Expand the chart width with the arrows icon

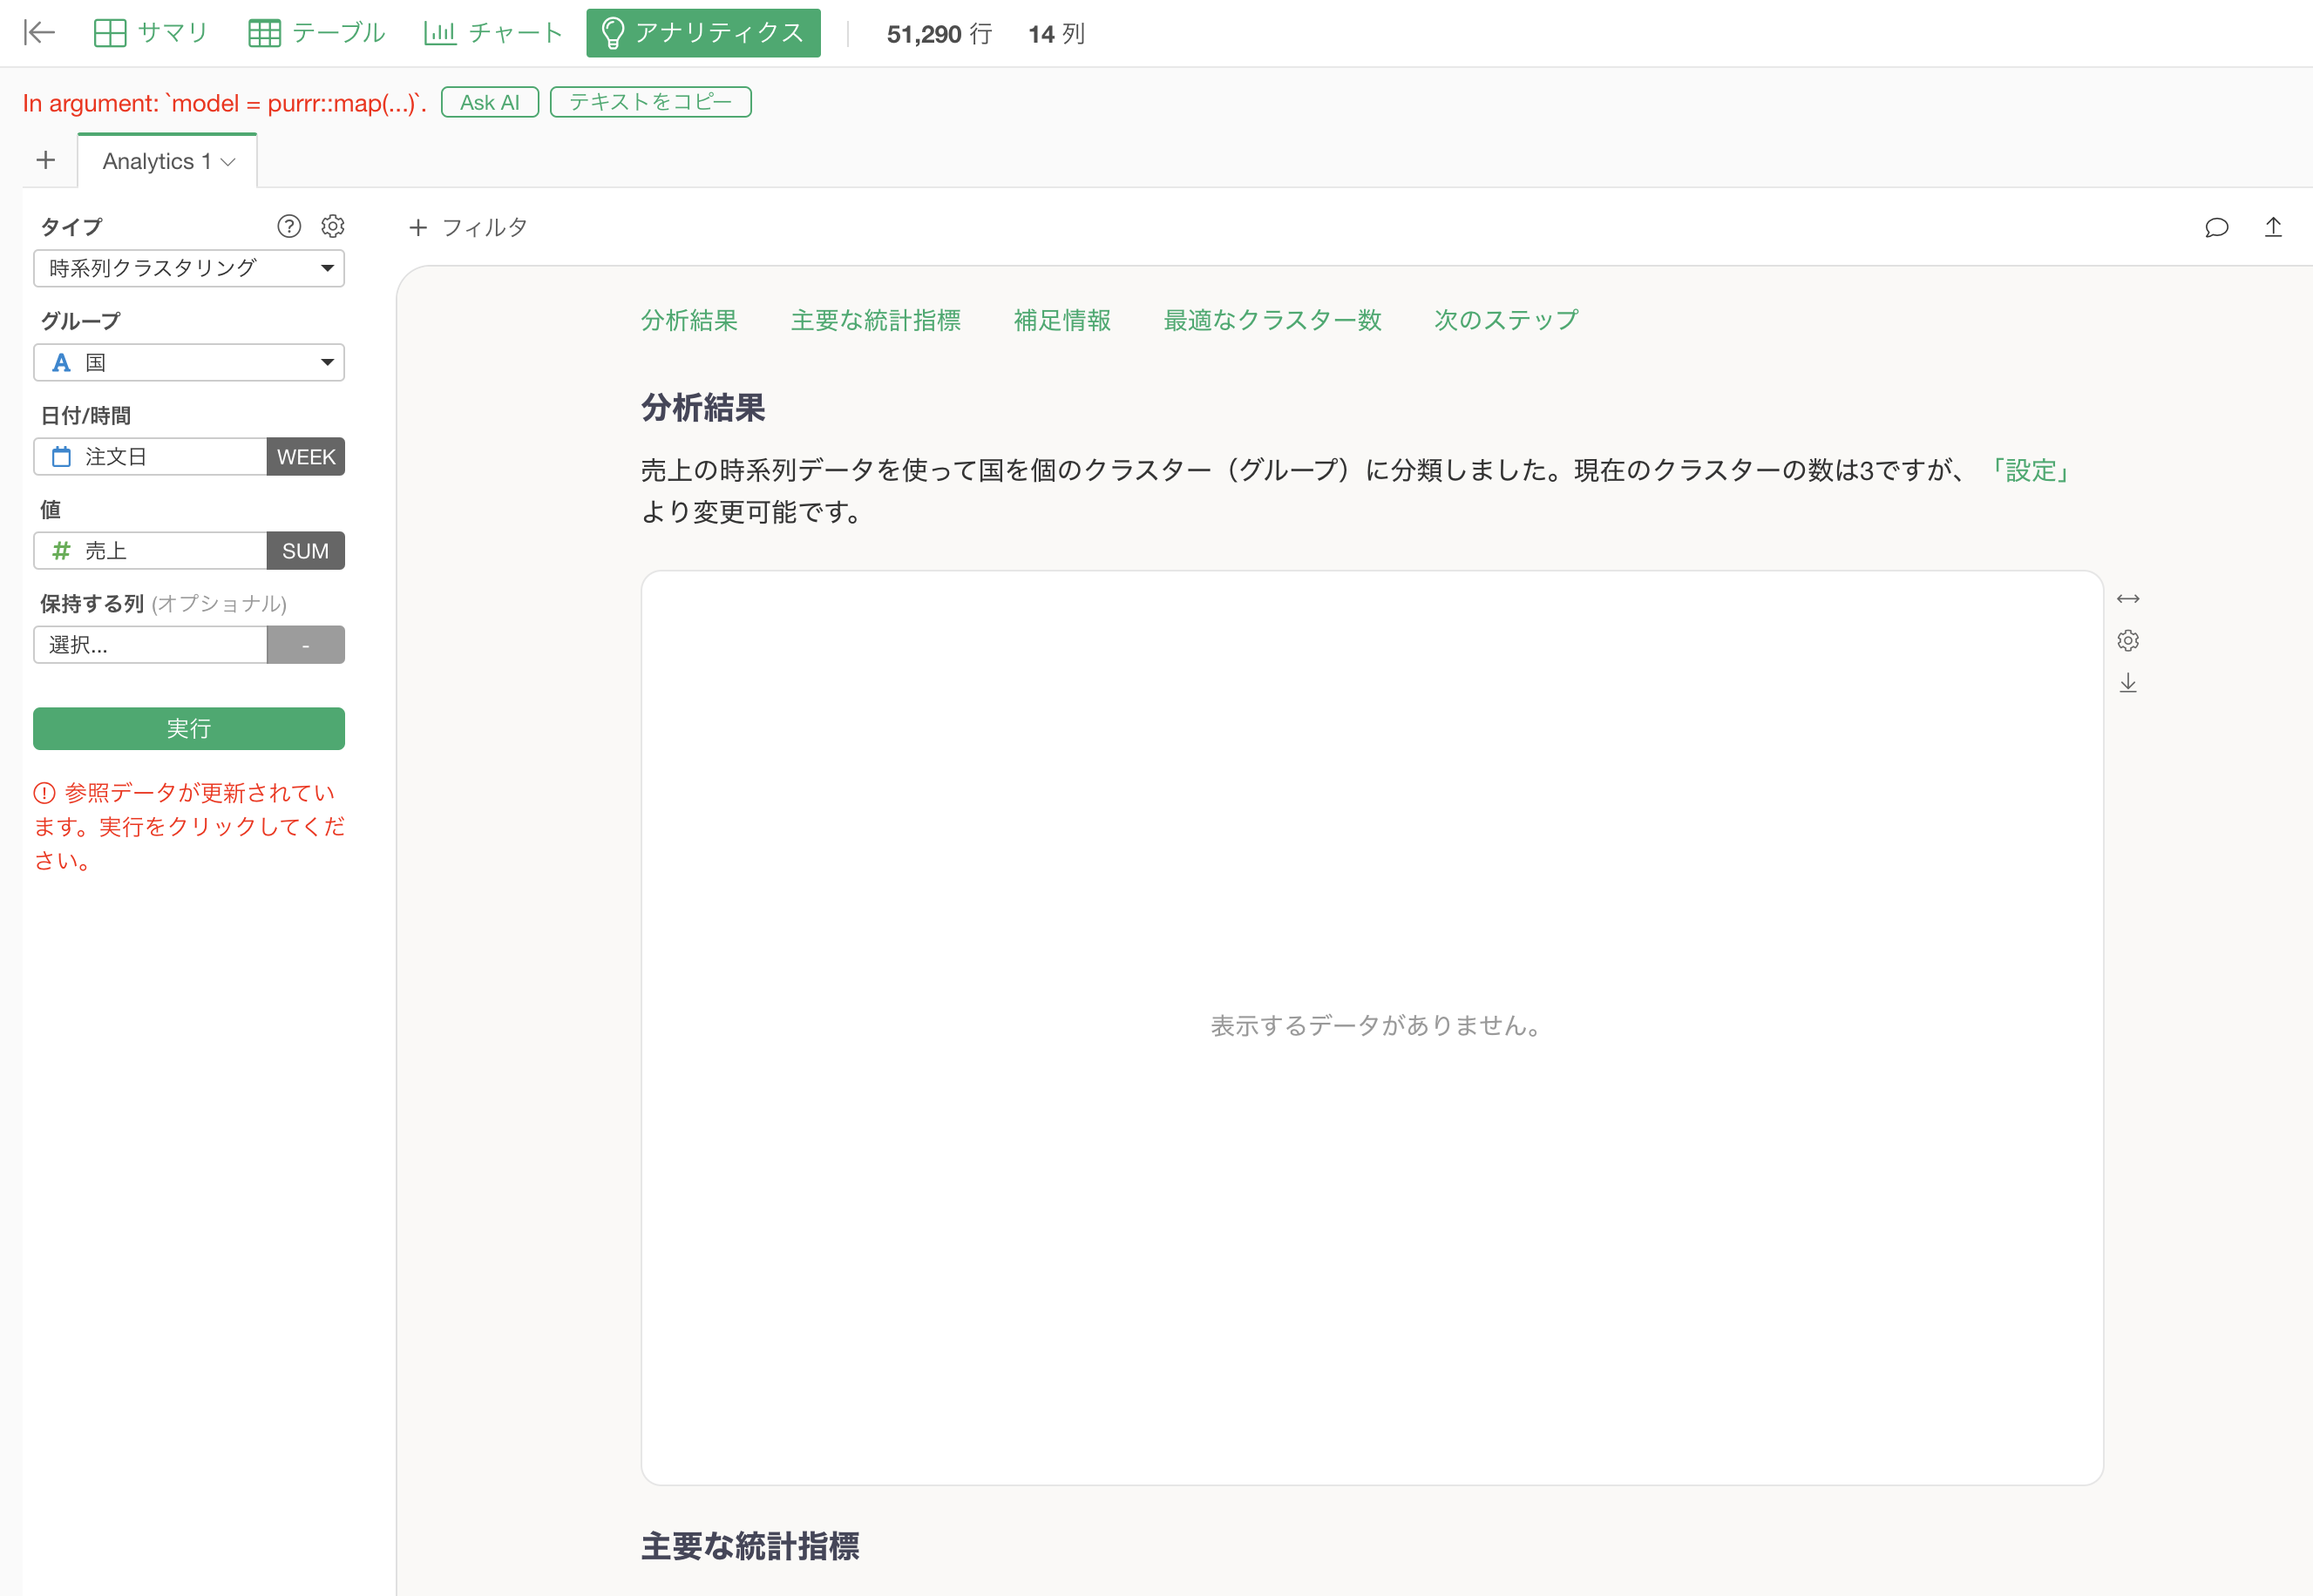2129,598
